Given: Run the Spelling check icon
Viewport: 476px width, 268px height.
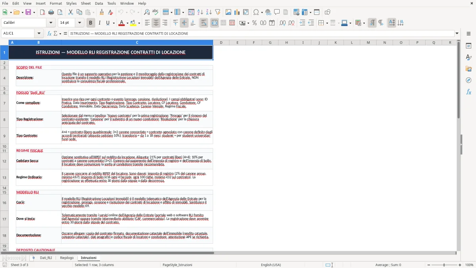Looking at the screenshot, I should [x=155, y=12].
